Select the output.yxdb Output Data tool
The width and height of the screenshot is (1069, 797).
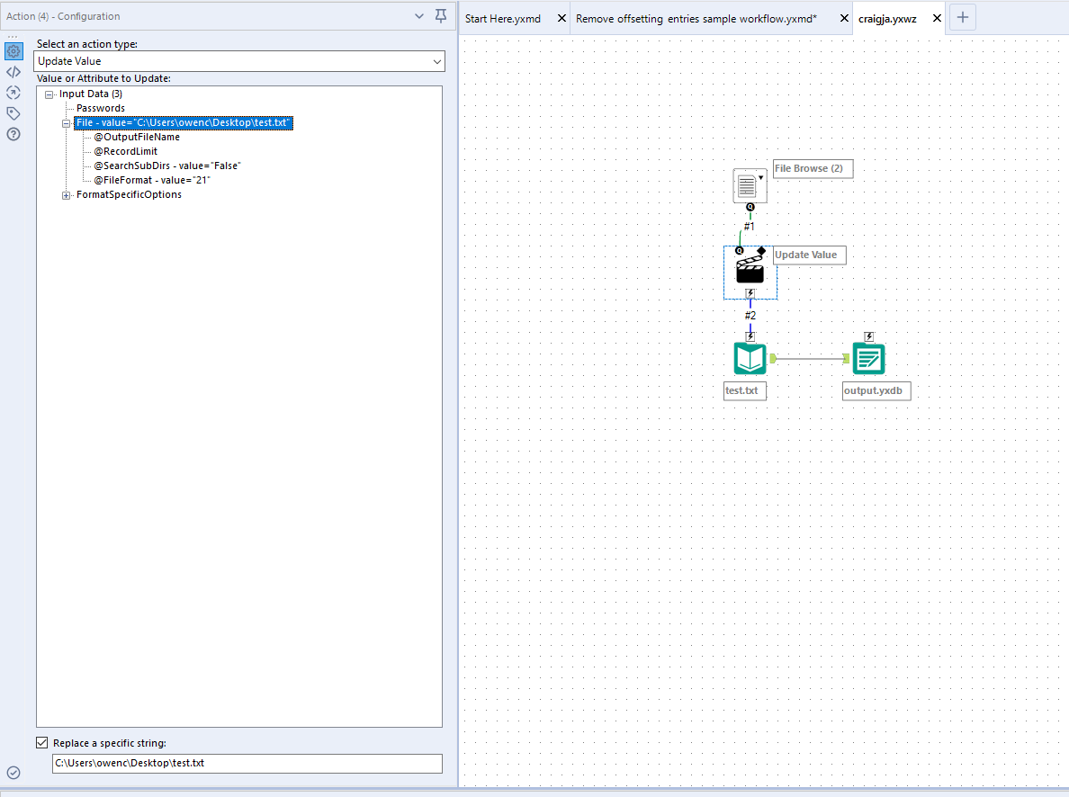(x=868, y=357)
